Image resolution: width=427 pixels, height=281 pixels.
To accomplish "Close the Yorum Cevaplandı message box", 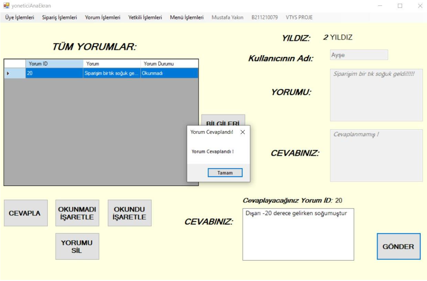I will click(x=243, y=132).
